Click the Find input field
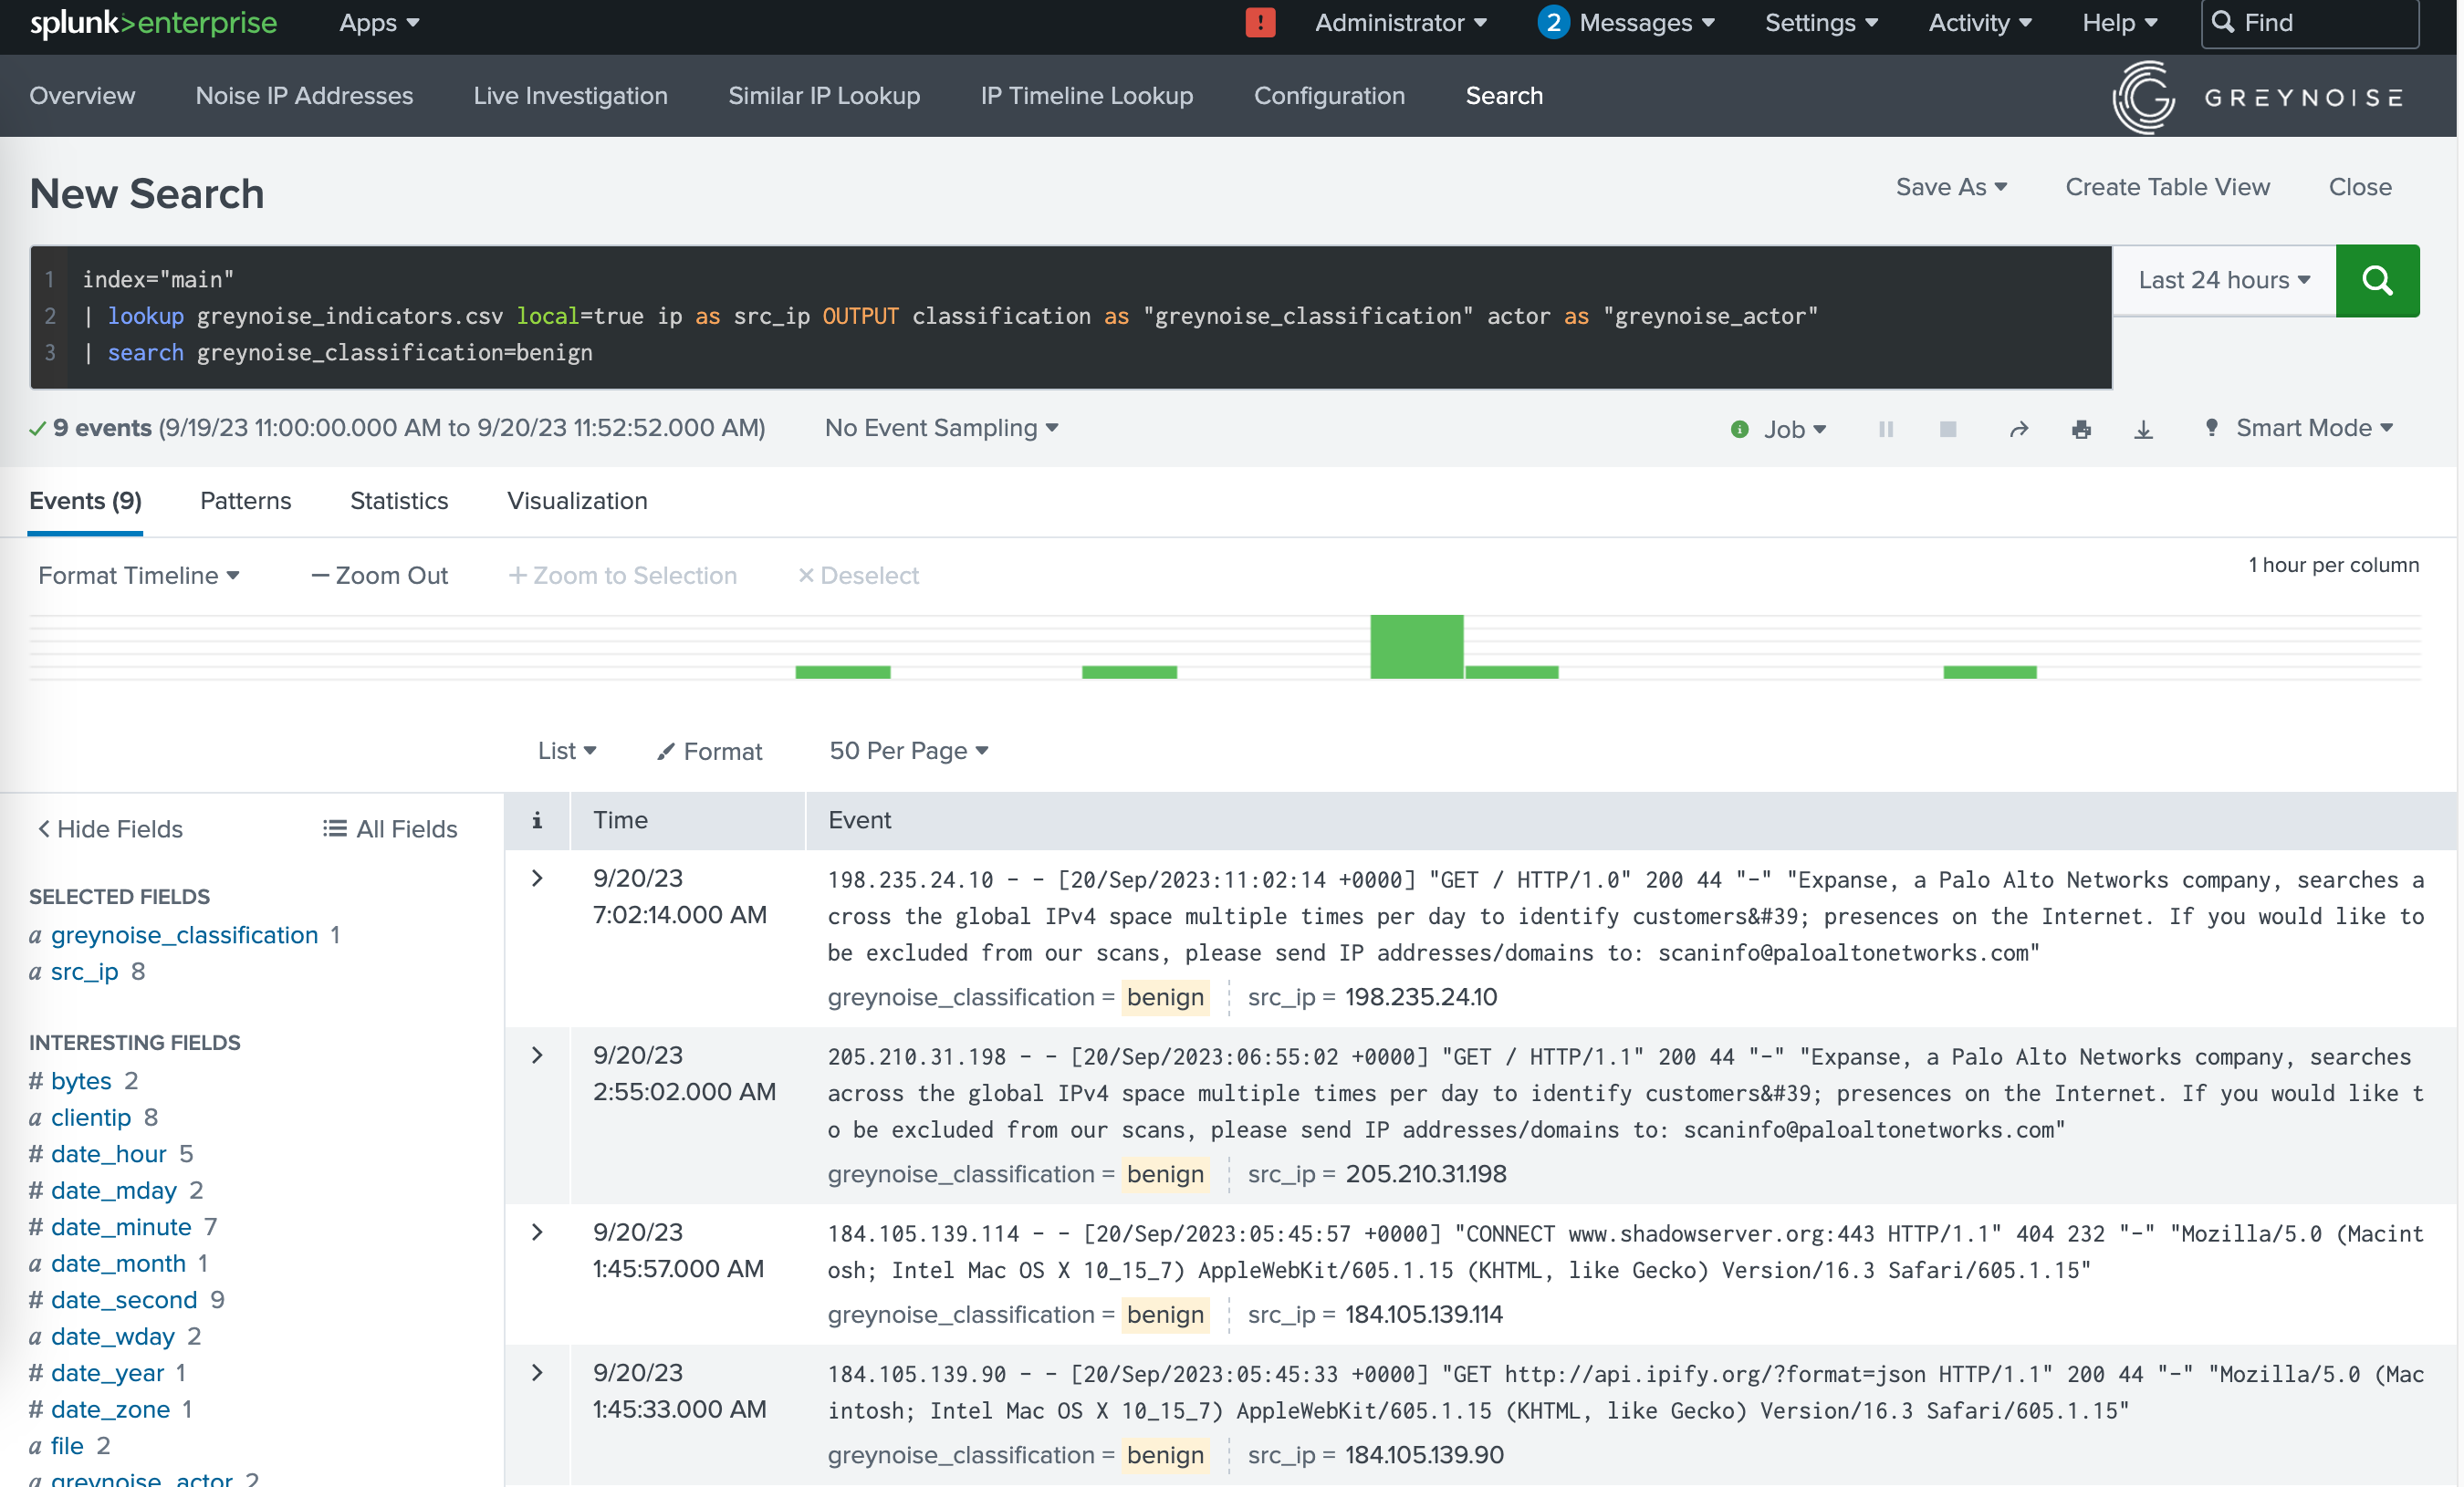 tap(2320, 23)
